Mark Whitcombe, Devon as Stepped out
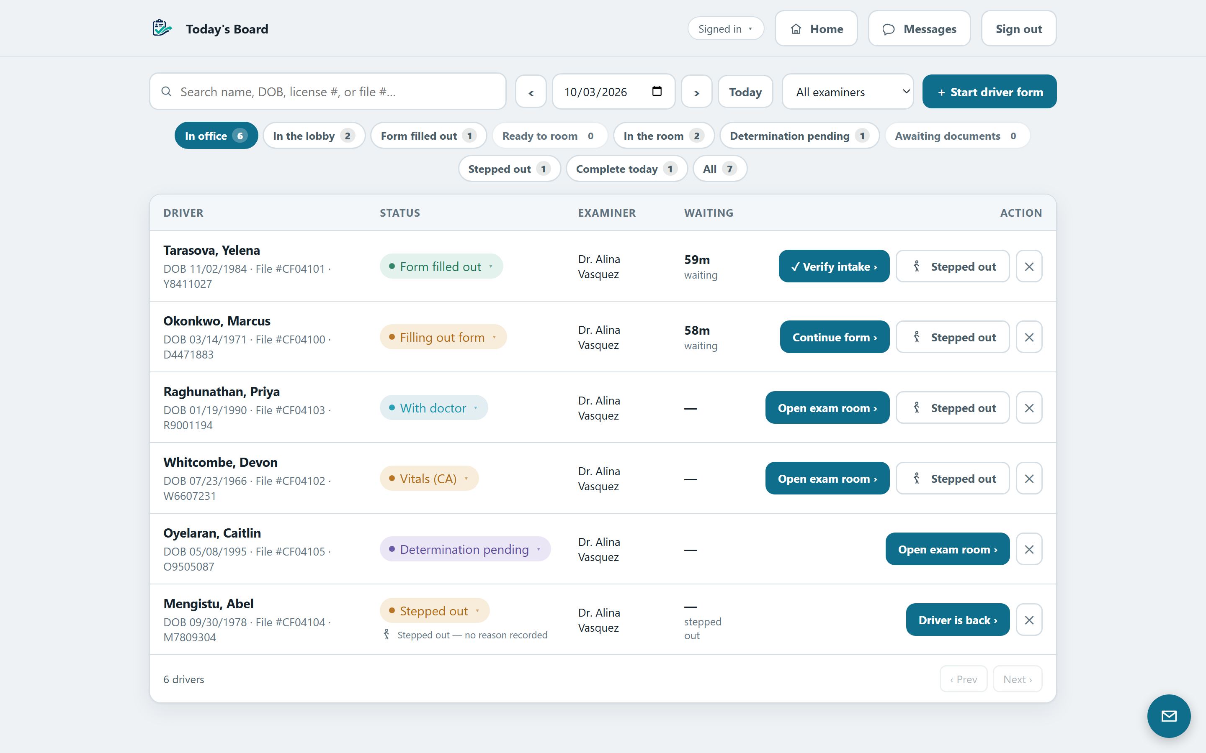The height and width of the screenshot is (753, 1206). (x=952, y=479)
